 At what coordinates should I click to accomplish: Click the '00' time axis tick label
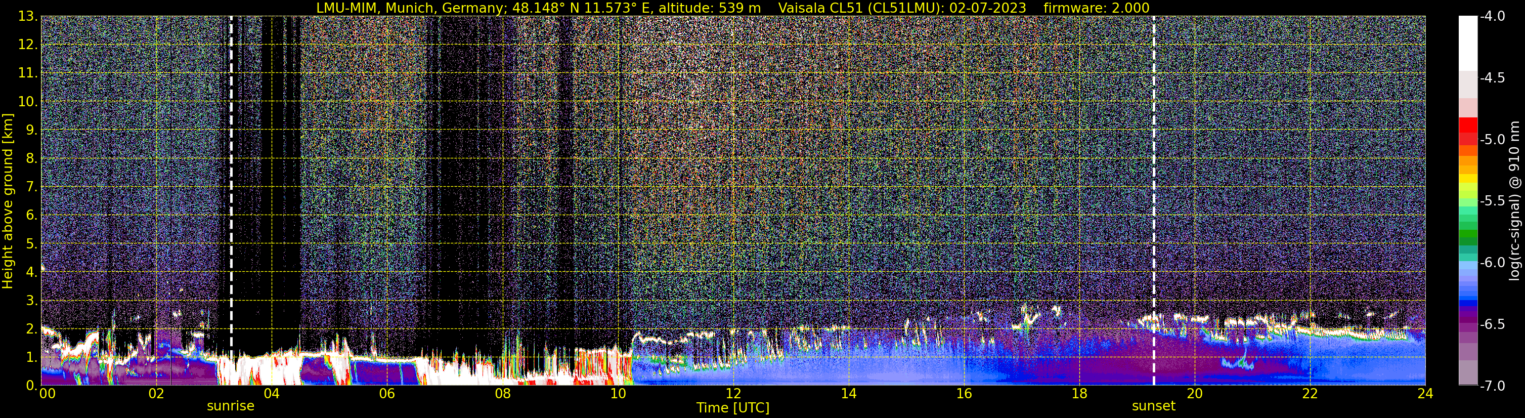pyautogui.click(x=48, y=394)
